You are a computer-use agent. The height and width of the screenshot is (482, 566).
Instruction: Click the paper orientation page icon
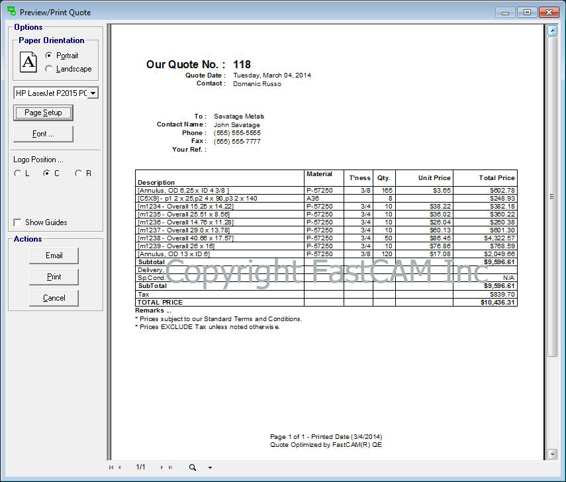coord(28,62)
